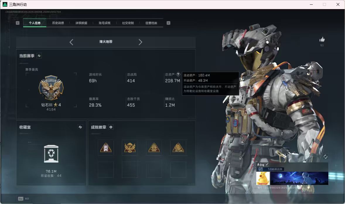Toggle the 当前赛季 season switch icon

pyautogui.click(x=39, y=56)
